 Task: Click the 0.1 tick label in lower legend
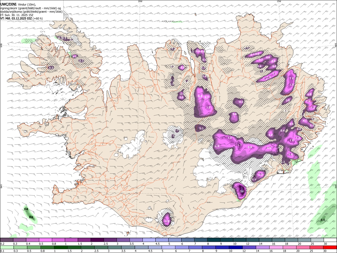coord(3,251)
